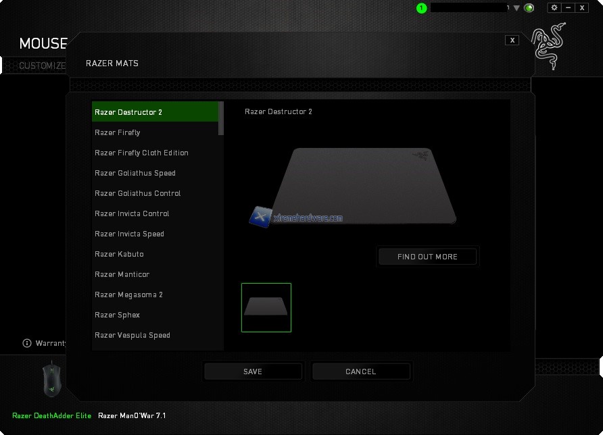
Task: Select the DeathAdder Elite mouse icon
Action: coord(51,380)
